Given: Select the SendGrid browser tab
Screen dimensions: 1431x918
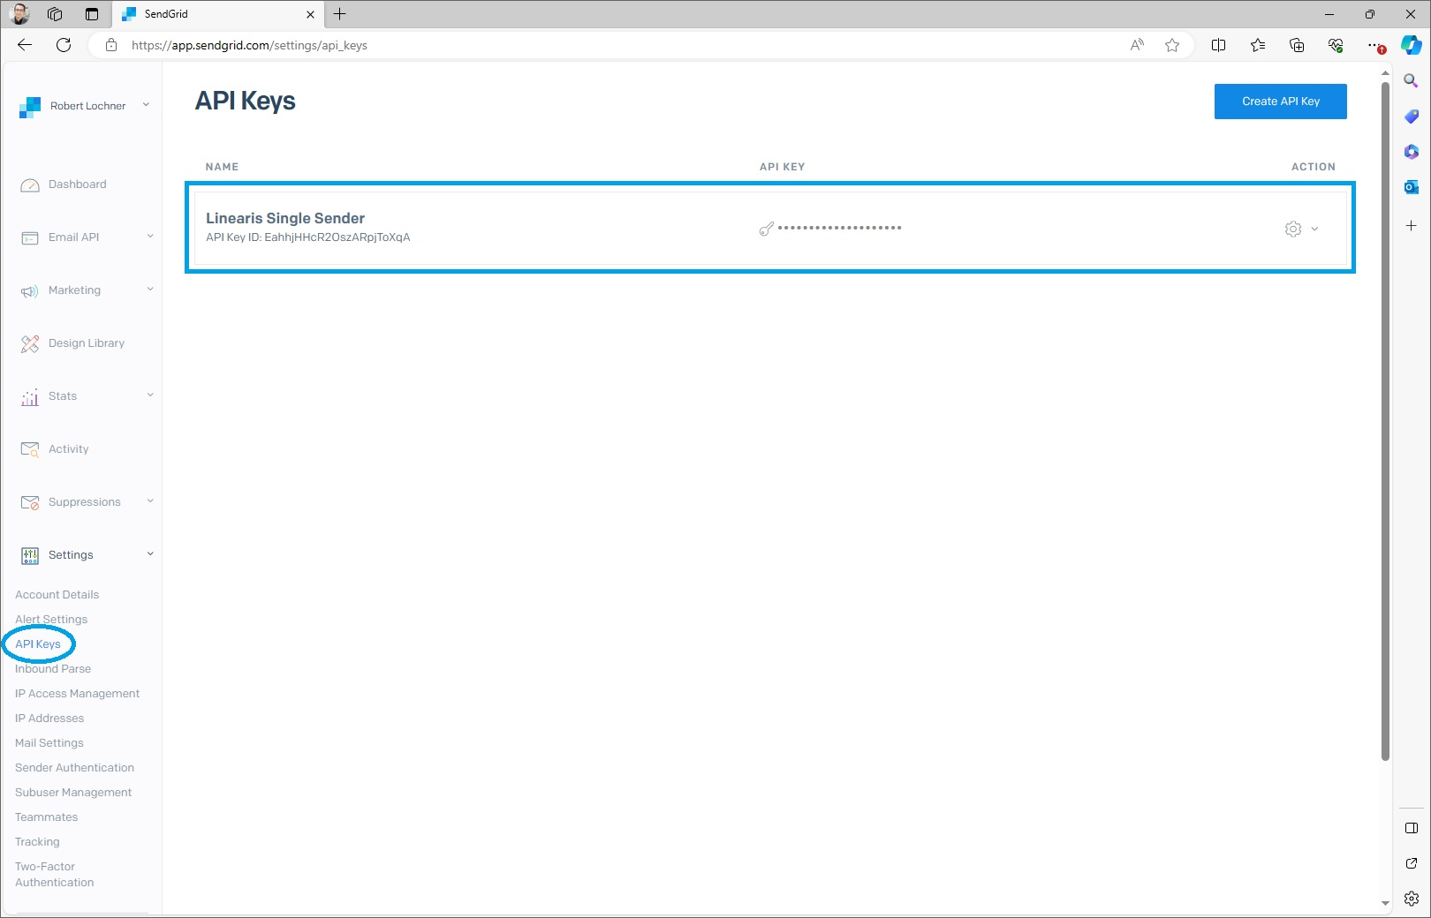Looking at the screenshot, I should (216, 14).
